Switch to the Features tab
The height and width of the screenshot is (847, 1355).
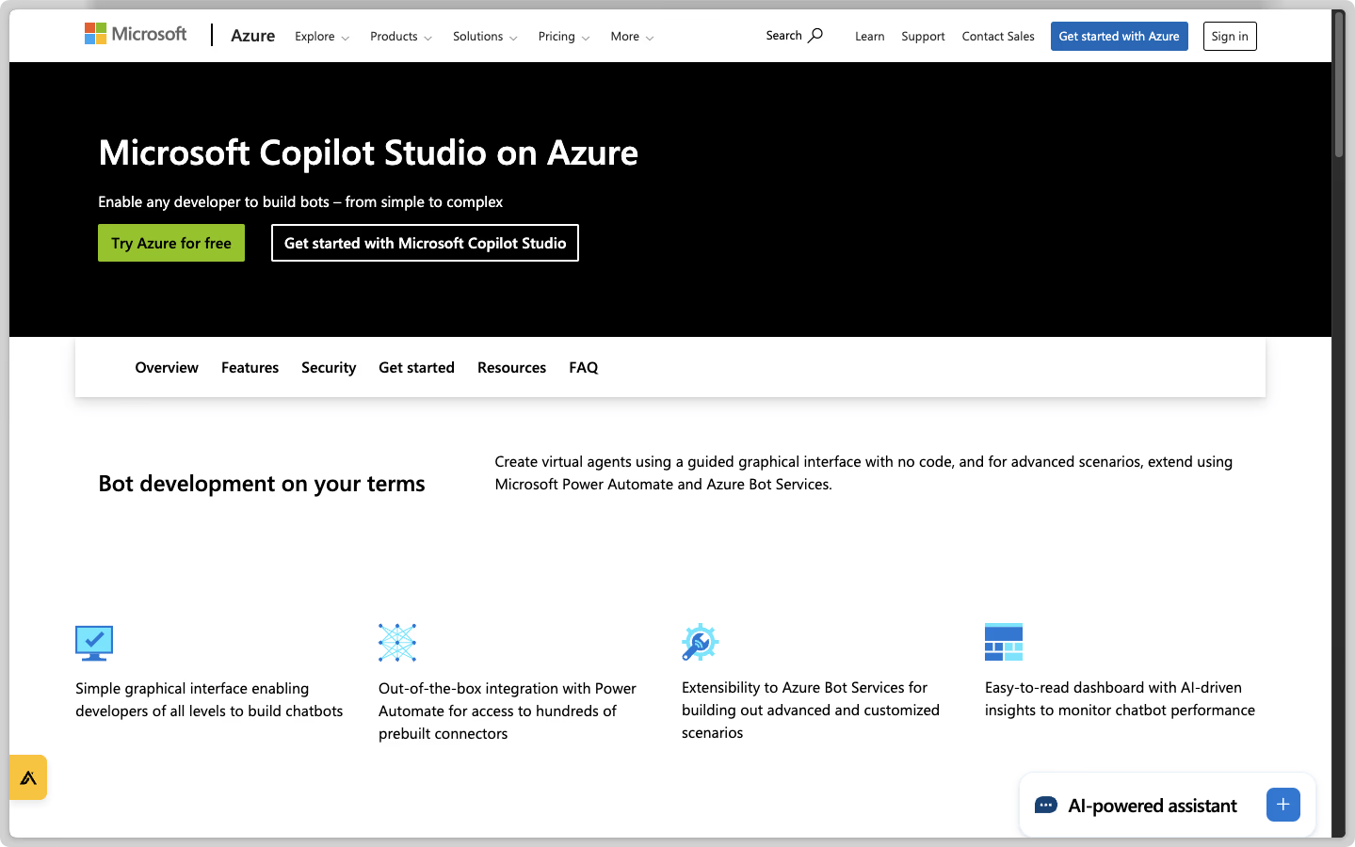click(250, 368)
